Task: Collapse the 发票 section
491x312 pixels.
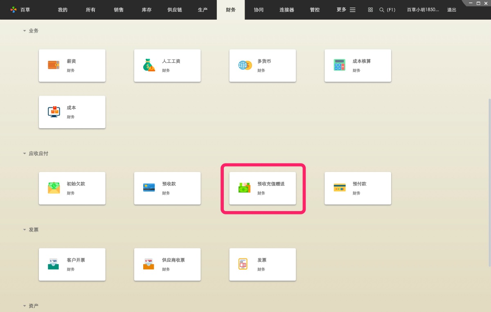Action: click(x=25, y=230)
